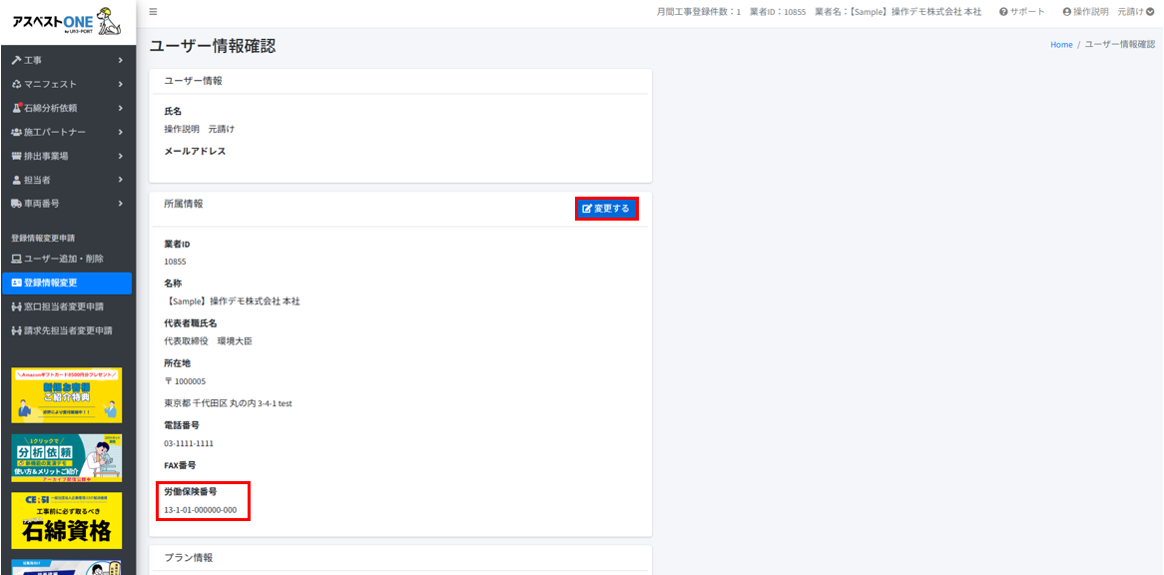Open 請求先担当者変更申請 page
The height and width of the screenshot is (575, 1164).
[67, 330]
